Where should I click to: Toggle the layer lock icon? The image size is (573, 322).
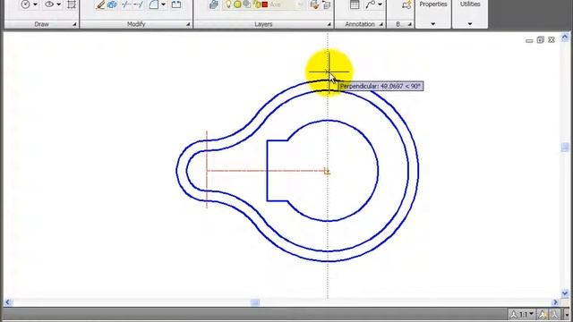[x=257, y=4]
